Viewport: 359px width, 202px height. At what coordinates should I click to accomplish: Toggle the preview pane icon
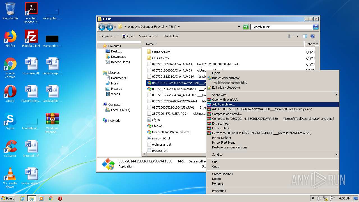305,36
